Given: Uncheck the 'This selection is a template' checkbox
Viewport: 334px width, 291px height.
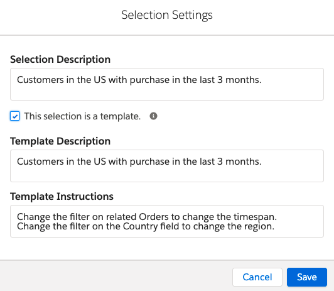Looking at the screenshot, I should pyautogui.click(x=14, y=116).
